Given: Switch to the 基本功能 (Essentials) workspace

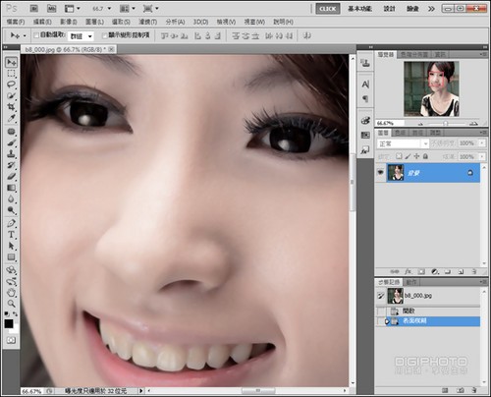Looking at the screenshot, I should [x=359, y=9].
